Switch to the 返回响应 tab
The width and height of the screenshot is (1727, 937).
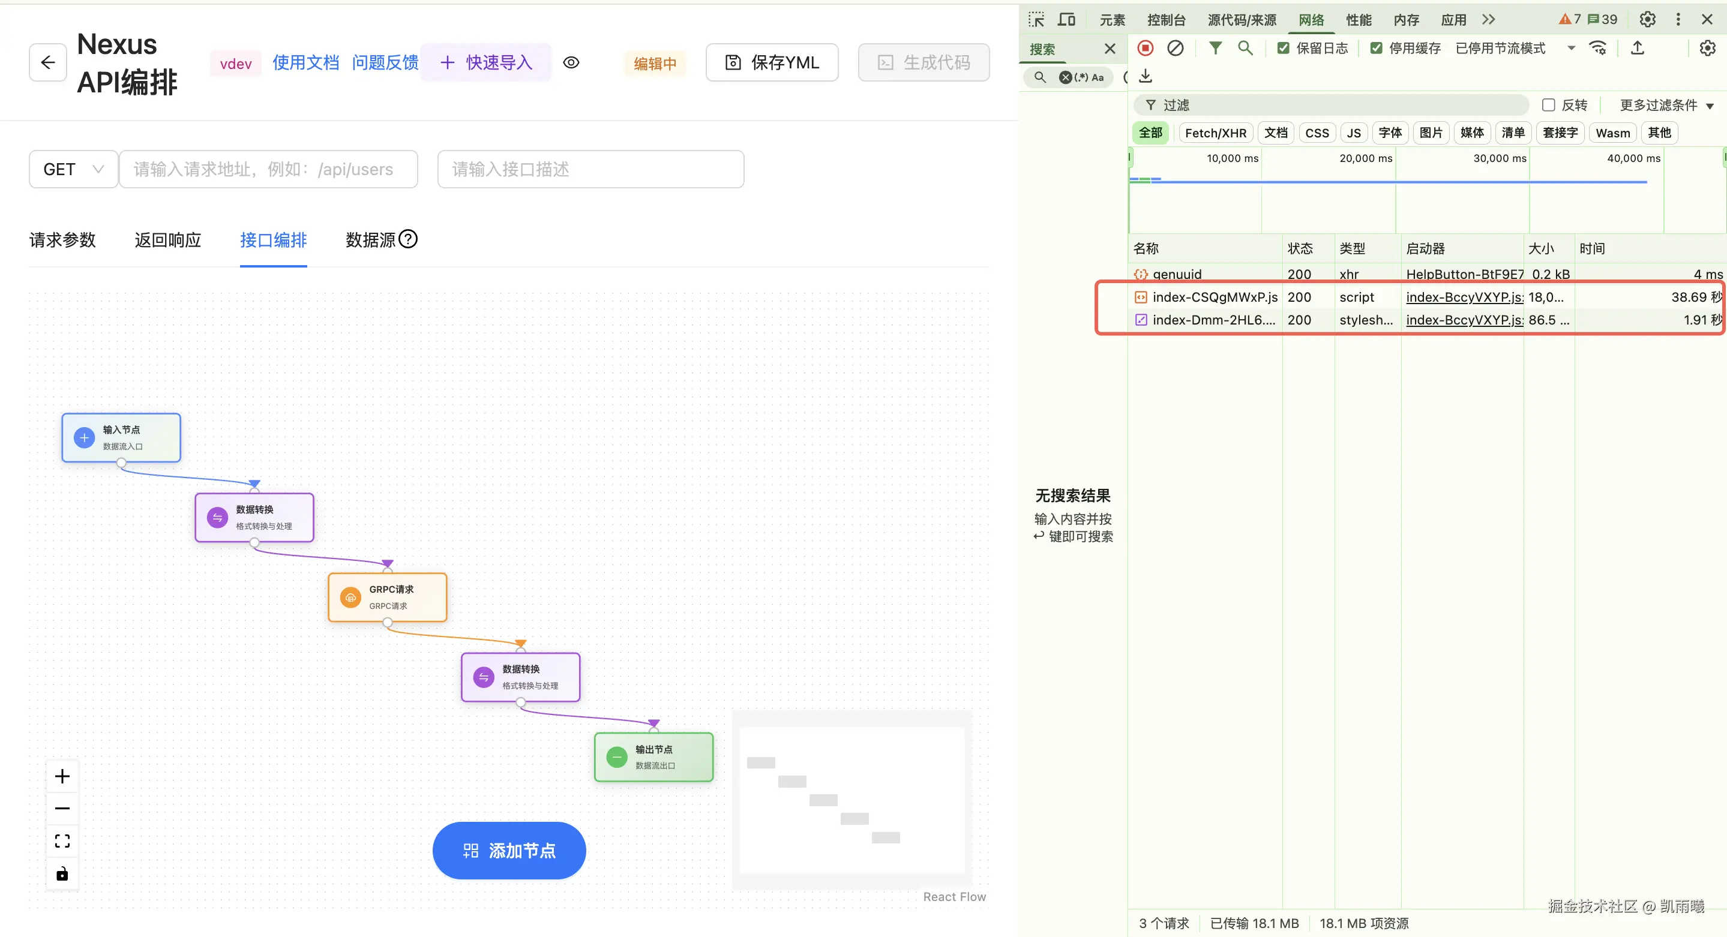(167, 240)
